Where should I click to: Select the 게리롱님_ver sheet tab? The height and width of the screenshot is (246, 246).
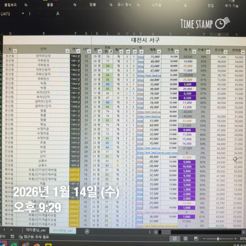[x=36, y=230]
